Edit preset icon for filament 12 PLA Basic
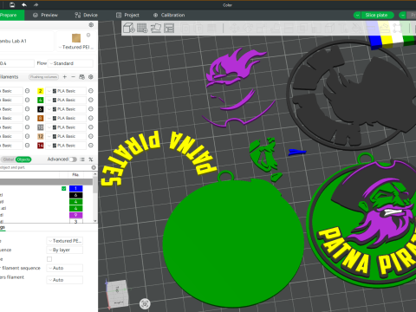This screenshot has width=416, height=312. [91, 136]
